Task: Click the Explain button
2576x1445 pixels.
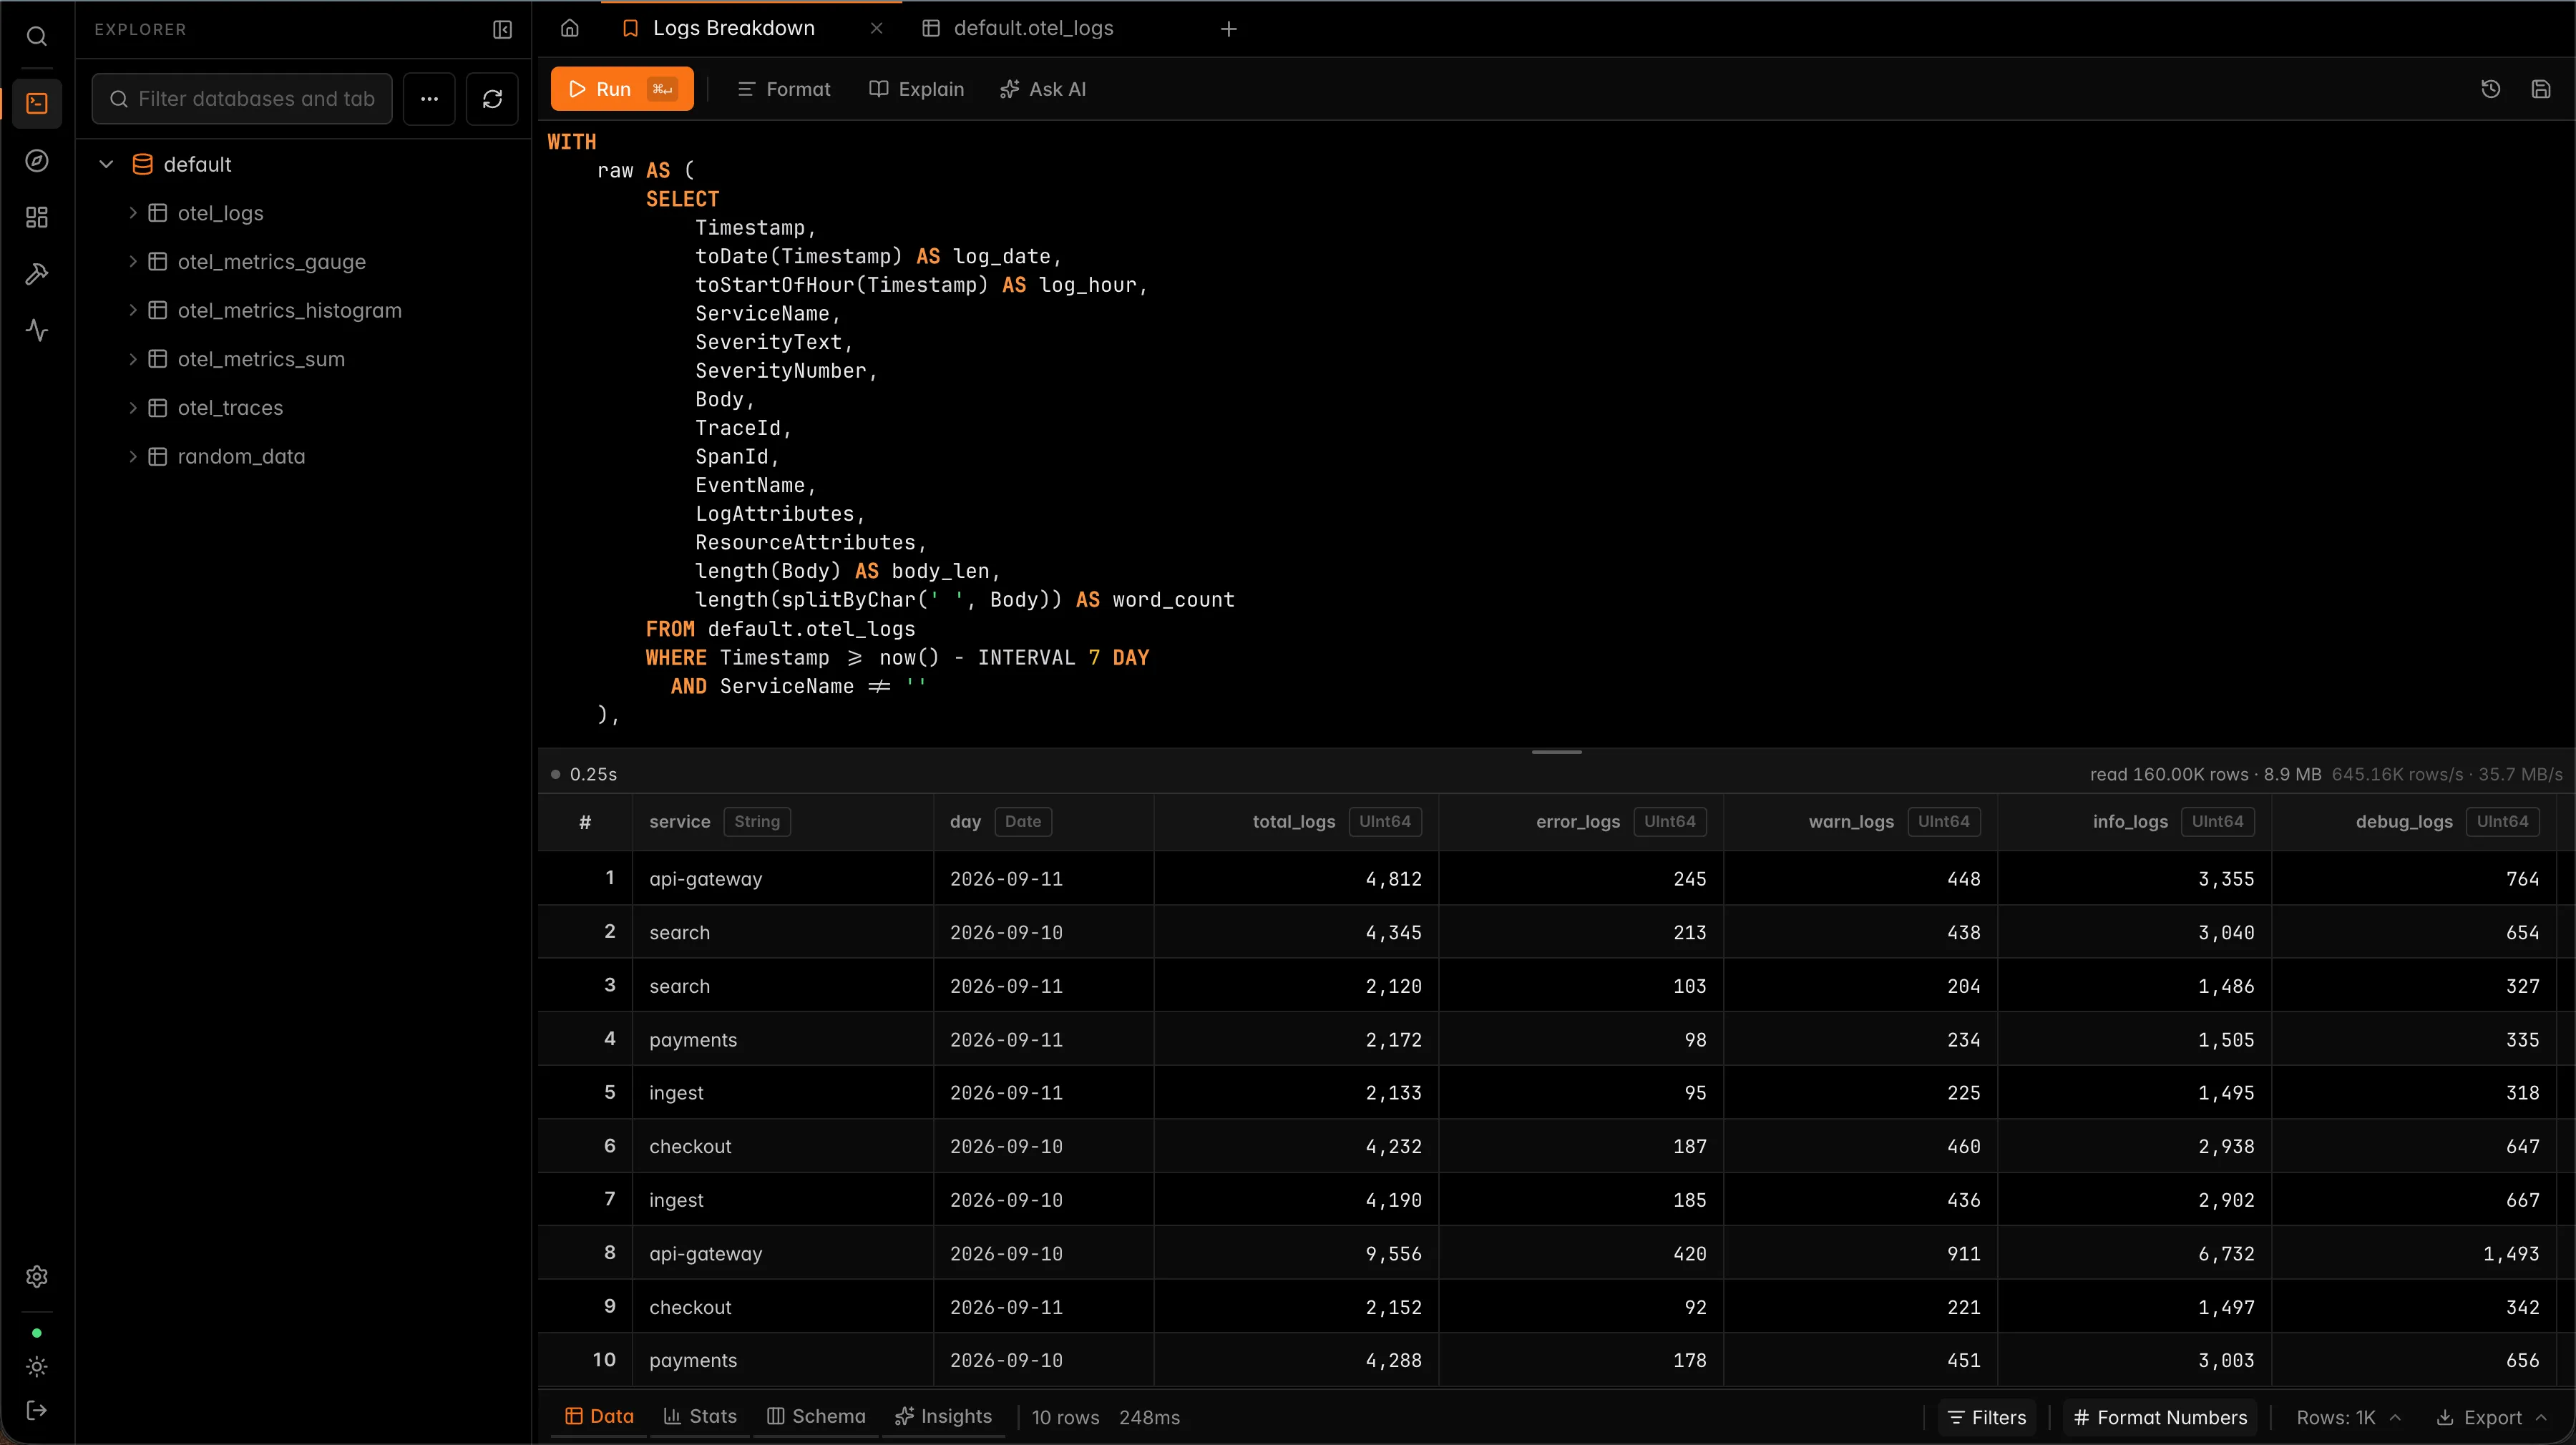Action: [916, 89]
